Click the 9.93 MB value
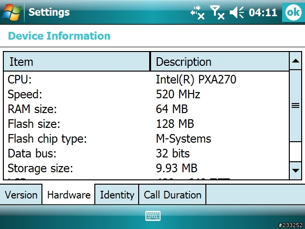Image resolution: width=305 pixels, height=229 pixels. coord(177,168)
